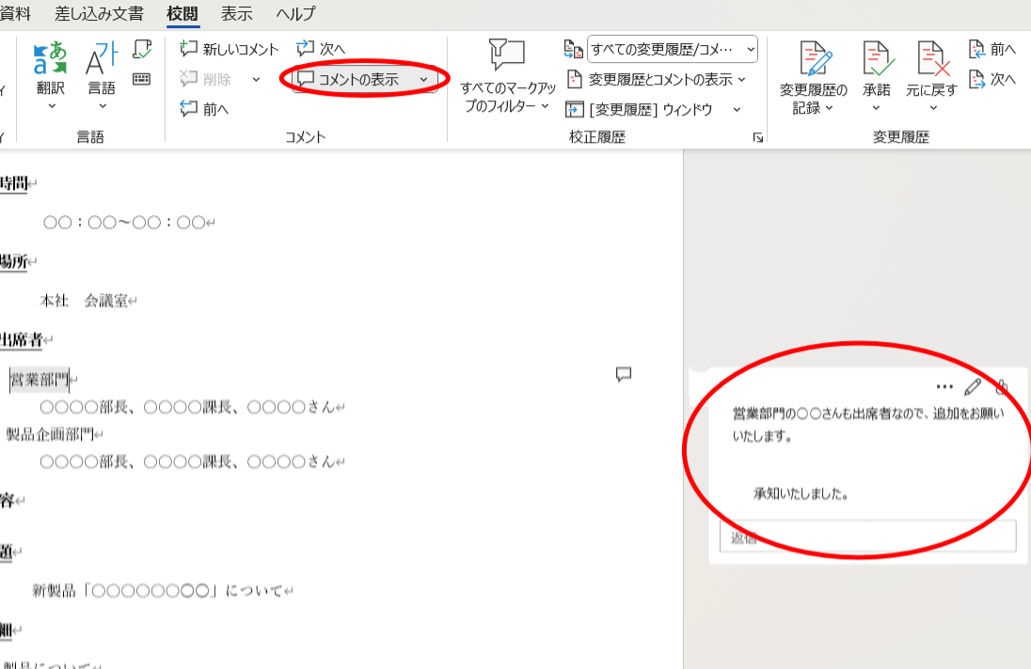Image resolution: width=1031 pixels, height=669 pixels.
Task: Toggle the [変更履歴] ウィンドウ pane
Action: tap(648, 109)
